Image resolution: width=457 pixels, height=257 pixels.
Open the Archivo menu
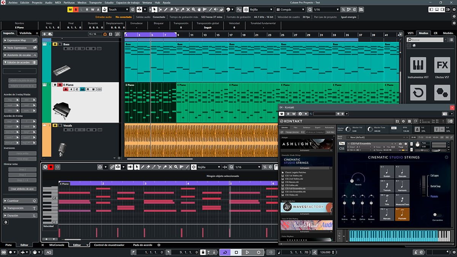[13, 2]
